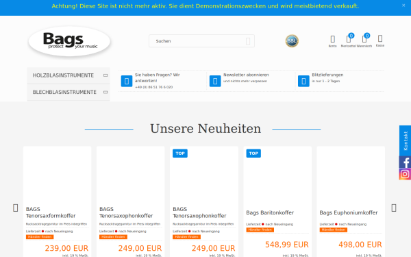Screen dimensions: 411x257
Task: Click the TOP badge on the third product card
Action: pyautogui.click(x=180, y=154)
